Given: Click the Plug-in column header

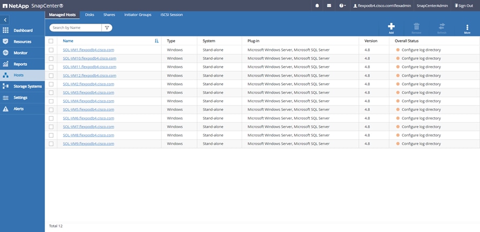Looking at the screenshot, I should pos(253,41).
